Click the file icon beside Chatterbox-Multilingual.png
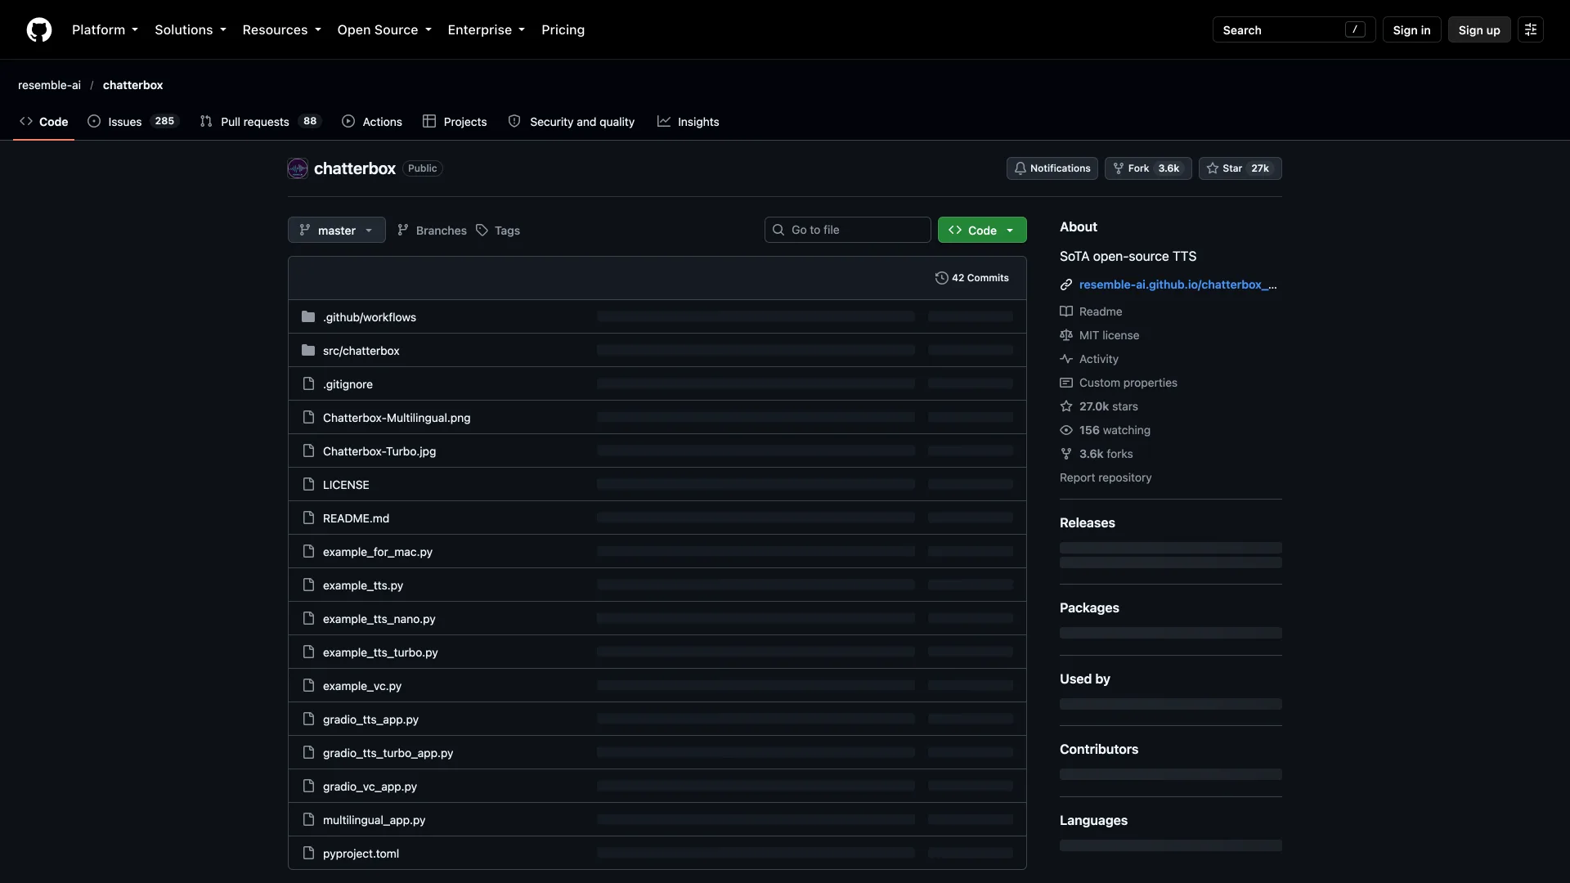Viewport: 1570px width, 883px height. (308, 418)
